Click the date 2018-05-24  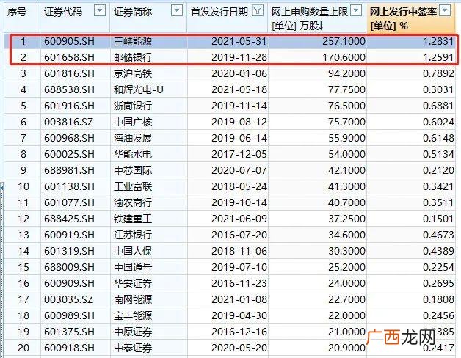click(239, 186)
